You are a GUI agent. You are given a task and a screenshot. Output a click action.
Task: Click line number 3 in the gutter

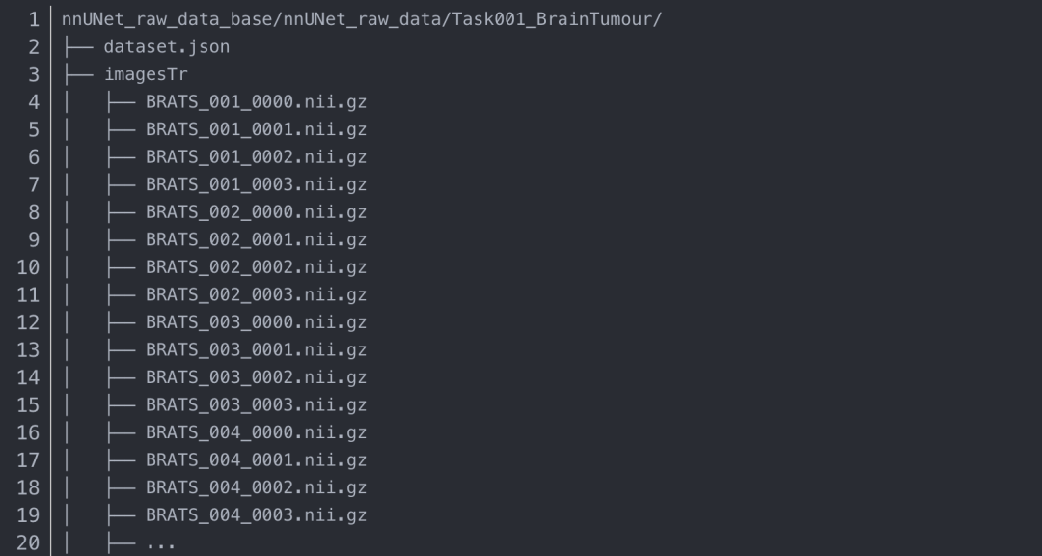pos(34,74)
